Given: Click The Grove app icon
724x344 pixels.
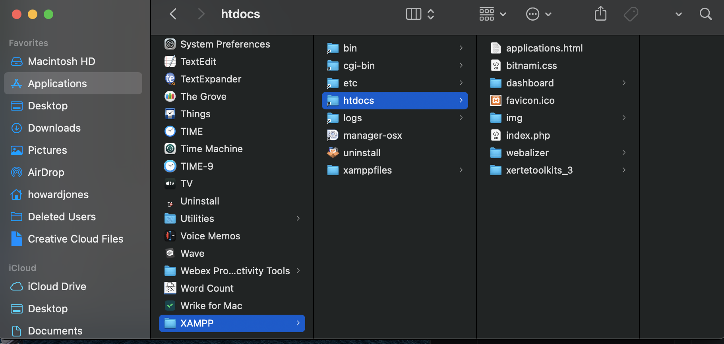Looking at the screenshot, I should [170, 96].
